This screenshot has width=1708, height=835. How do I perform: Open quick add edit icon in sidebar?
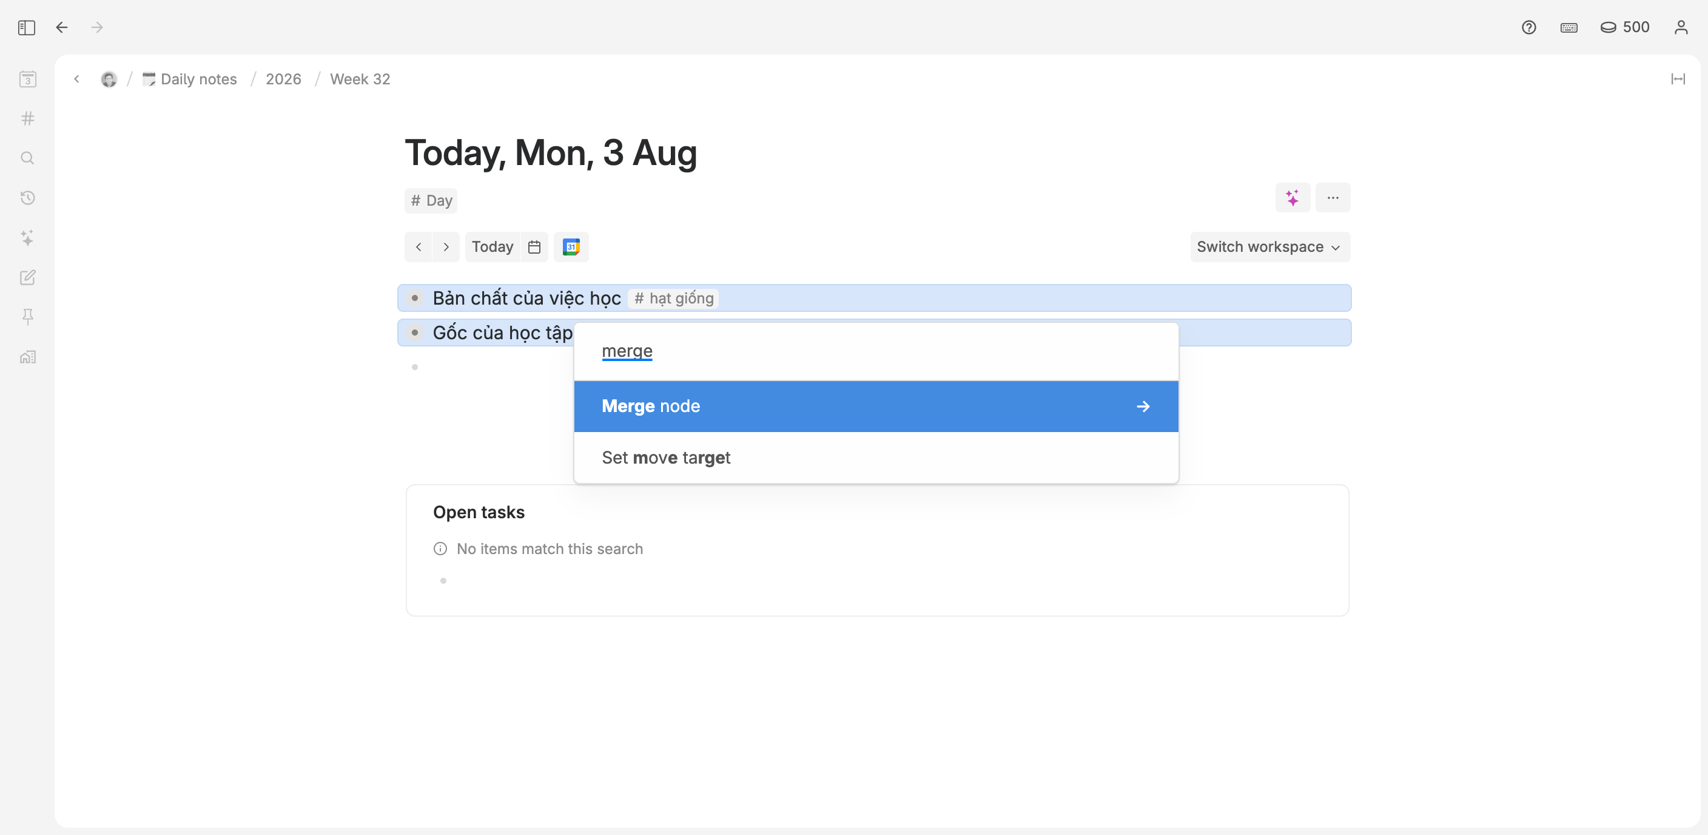coord(27,277)
